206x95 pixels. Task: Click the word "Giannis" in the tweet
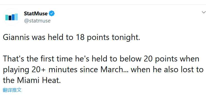16,37
